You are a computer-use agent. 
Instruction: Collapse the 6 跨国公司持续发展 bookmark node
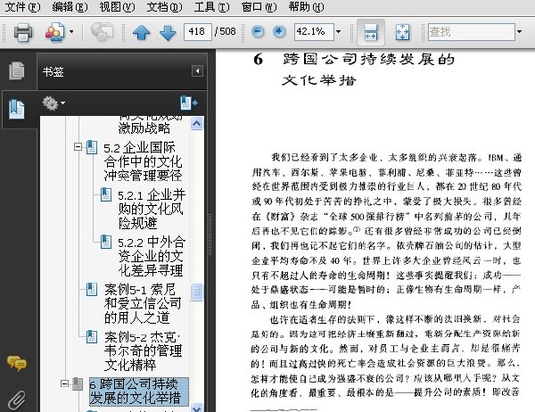pos(64,383)
